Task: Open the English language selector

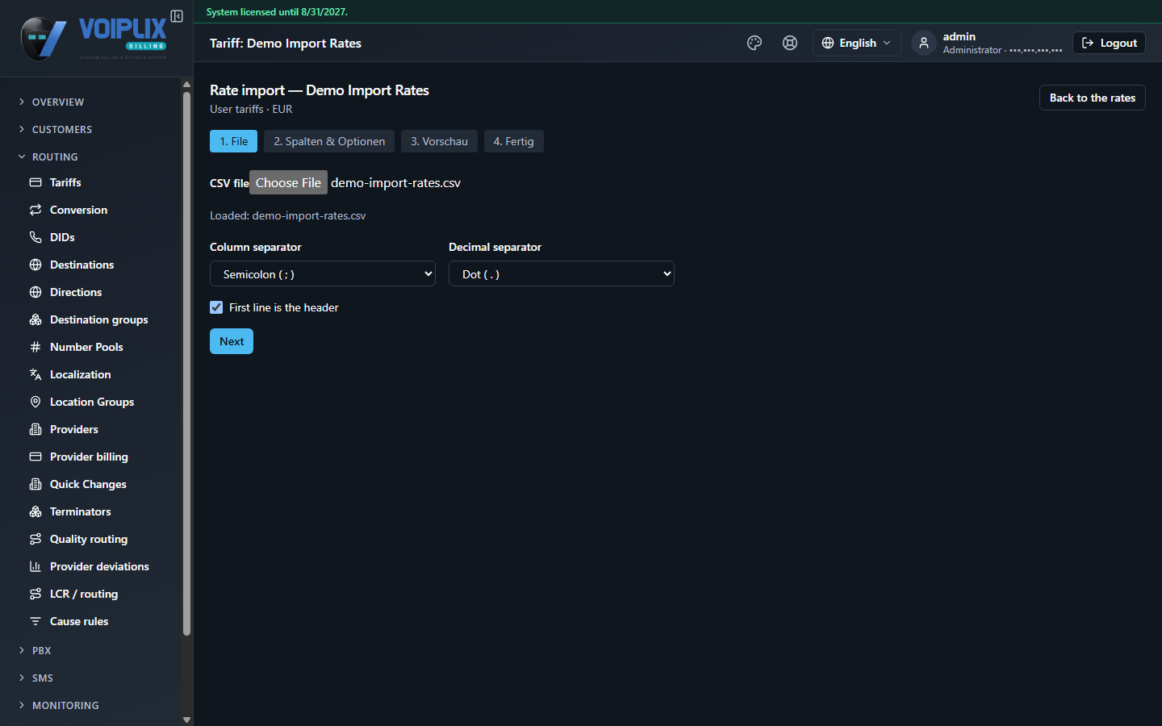Action: click(856, 43)
